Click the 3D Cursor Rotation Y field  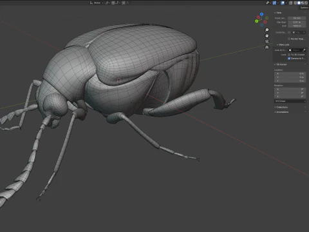pos(290,93)
